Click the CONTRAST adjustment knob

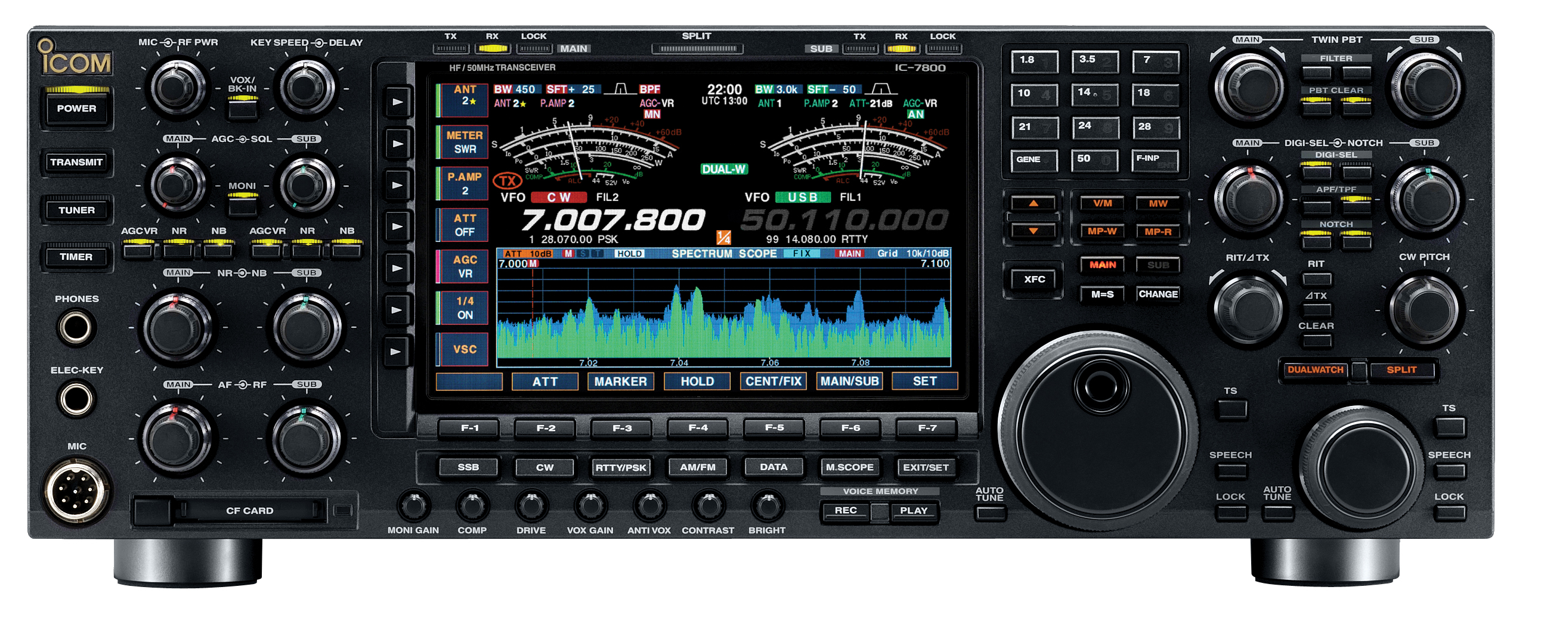pos(708,507)
